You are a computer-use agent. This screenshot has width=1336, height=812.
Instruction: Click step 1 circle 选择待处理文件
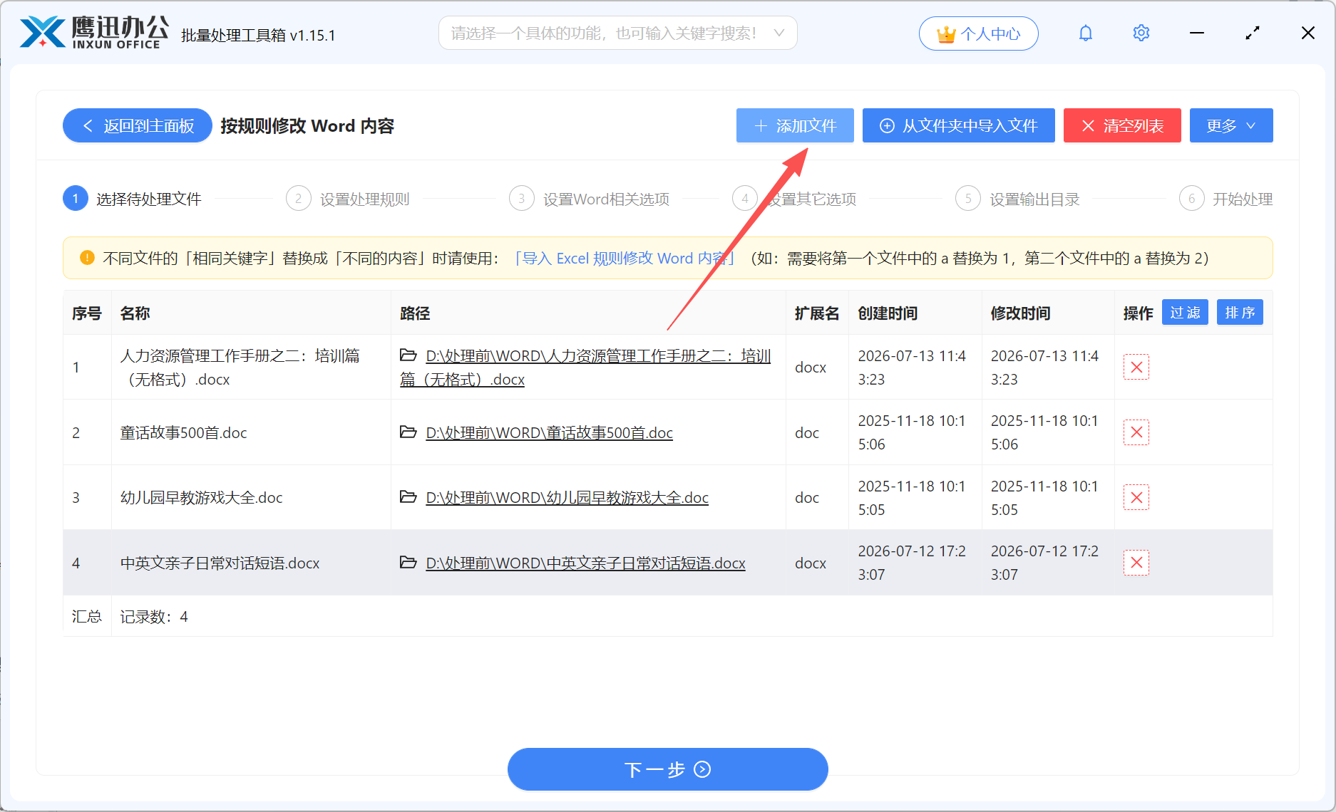tap(76, 199)
